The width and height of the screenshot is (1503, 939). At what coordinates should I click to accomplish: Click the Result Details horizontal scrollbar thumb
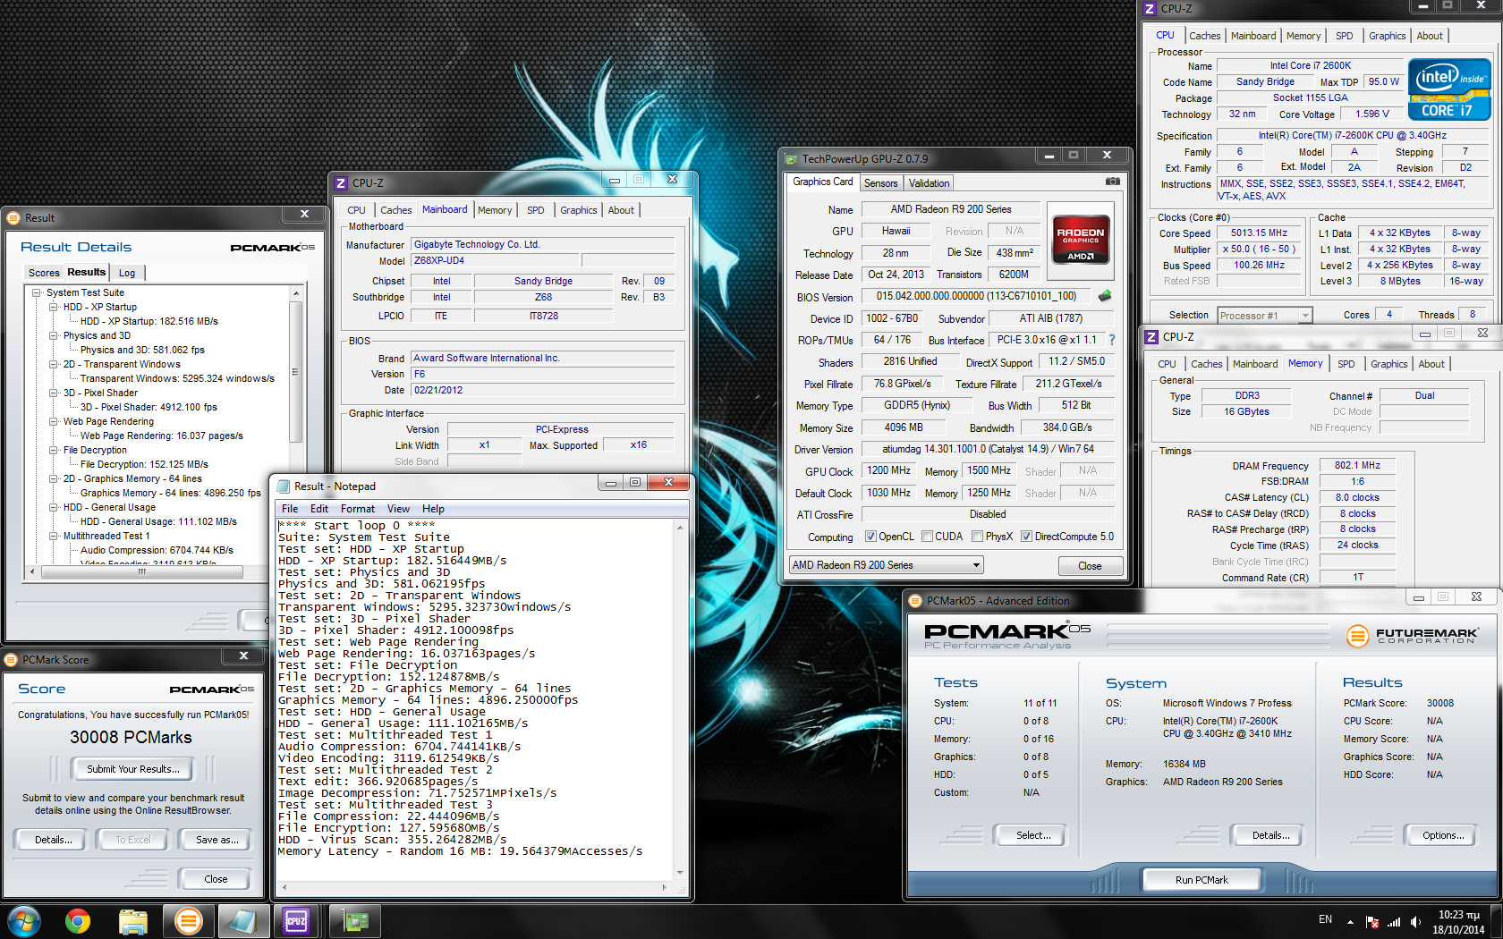click(141, 571)
